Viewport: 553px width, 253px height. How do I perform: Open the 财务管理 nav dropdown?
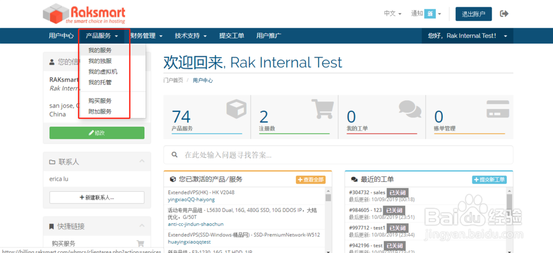pos(147,36)
